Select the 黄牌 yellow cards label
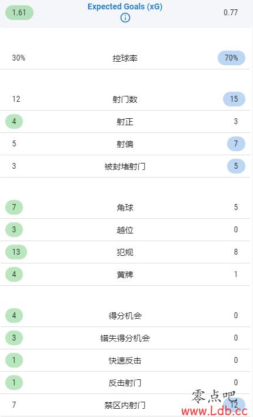Viewport: 253px width, 417px height. pos(125,275)
